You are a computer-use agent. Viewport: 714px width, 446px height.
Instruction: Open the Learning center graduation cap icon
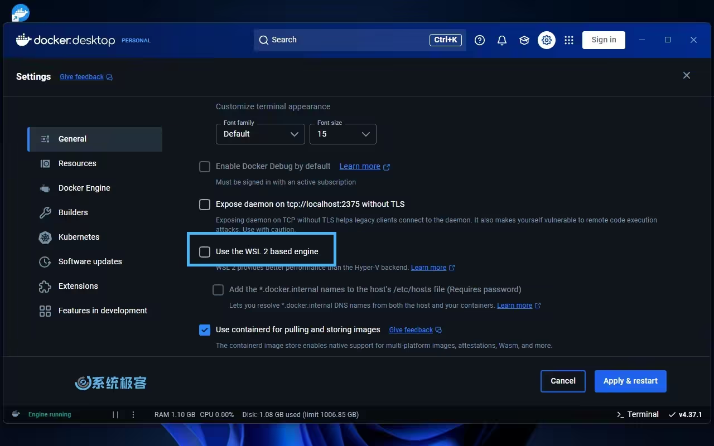[x=524, y=40]
